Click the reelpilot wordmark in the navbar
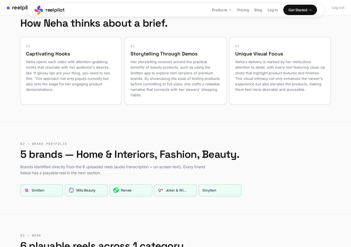 pos(55,10)
